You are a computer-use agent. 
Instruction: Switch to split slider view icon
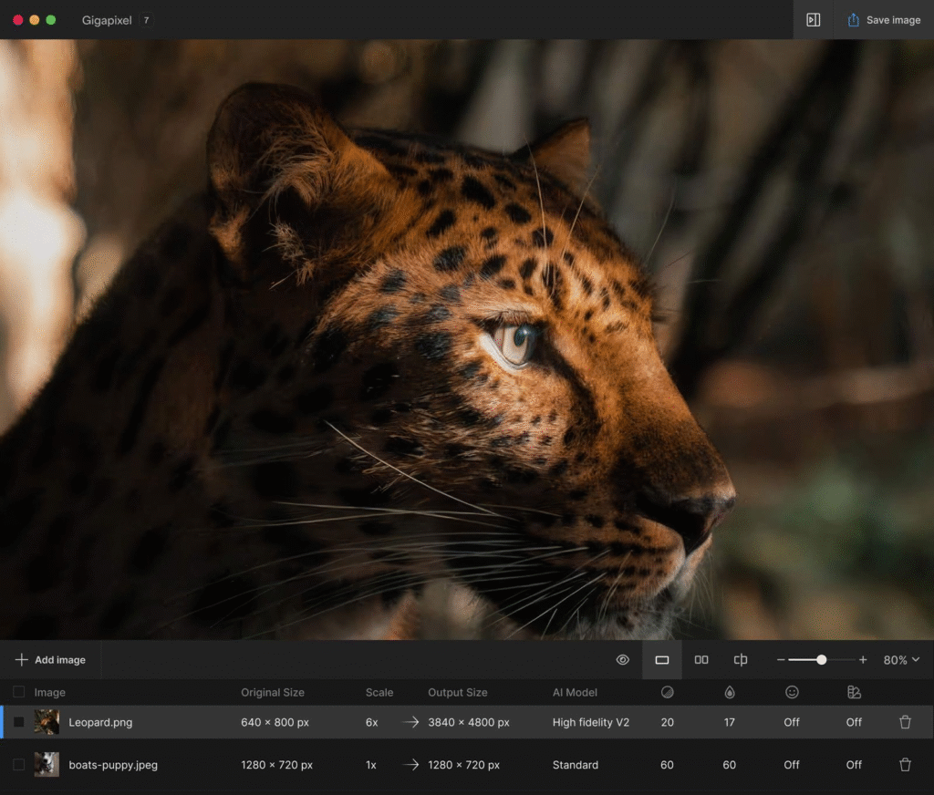741,660
